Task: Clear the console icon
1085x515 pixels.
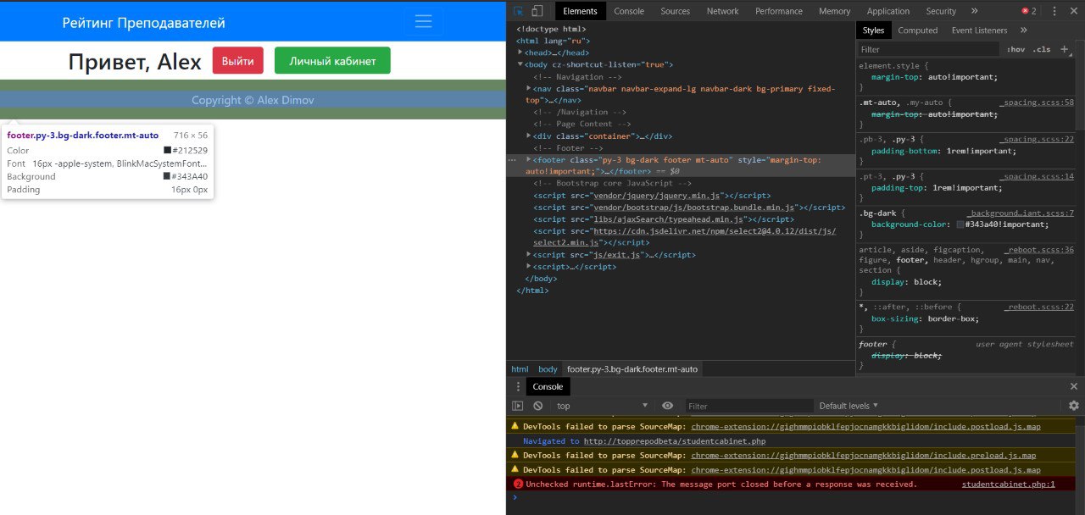Action: (x=537, y=406)
